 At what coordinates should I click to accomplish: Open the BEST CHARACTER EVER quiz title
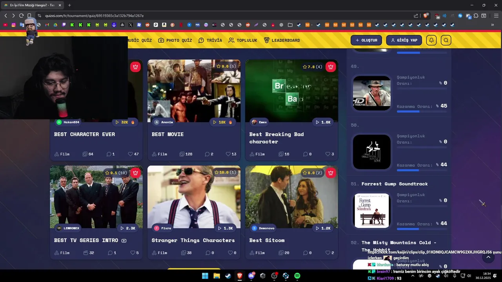(84, 134)
